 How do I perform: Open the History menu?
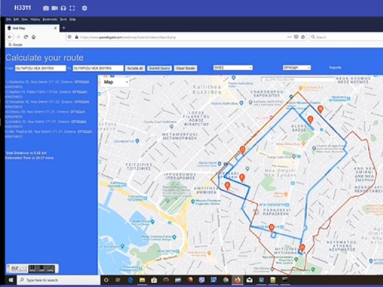tap(35, 19)
